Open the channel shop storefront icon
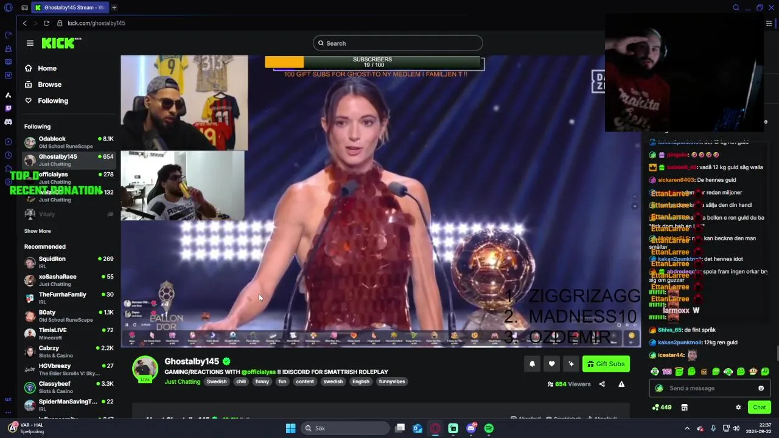This screenshot has width=779, height=438. [x=684, y=408]
